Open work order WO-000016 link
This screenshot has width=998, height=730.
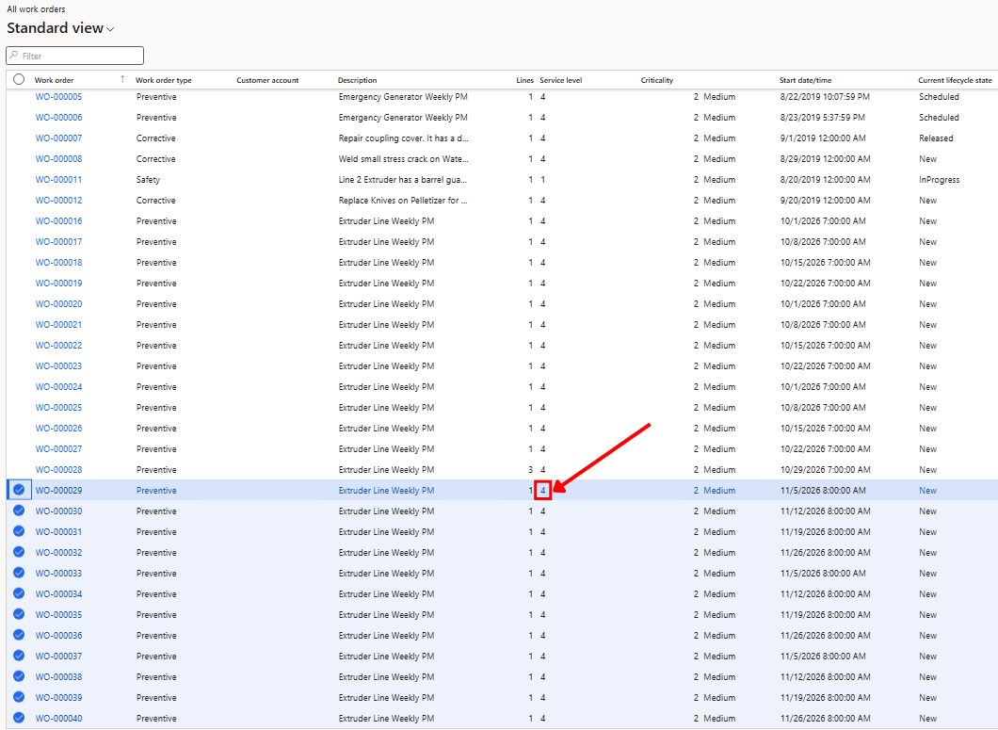pyautogui.click(x=58, y=221)
